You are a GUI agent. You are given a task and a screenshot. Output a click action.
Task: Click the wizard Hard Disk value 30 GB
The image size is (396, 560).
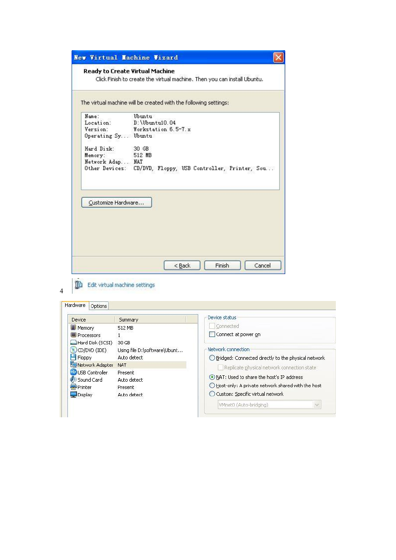[x=141, y=149]
